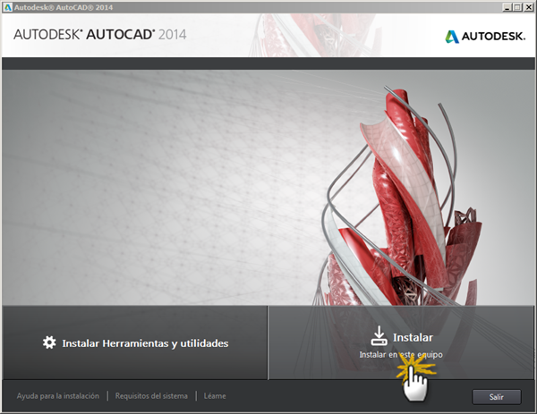
Task: Open Ayuda para la instalación link
Action: pyautogui.click(x=58, y=396)
